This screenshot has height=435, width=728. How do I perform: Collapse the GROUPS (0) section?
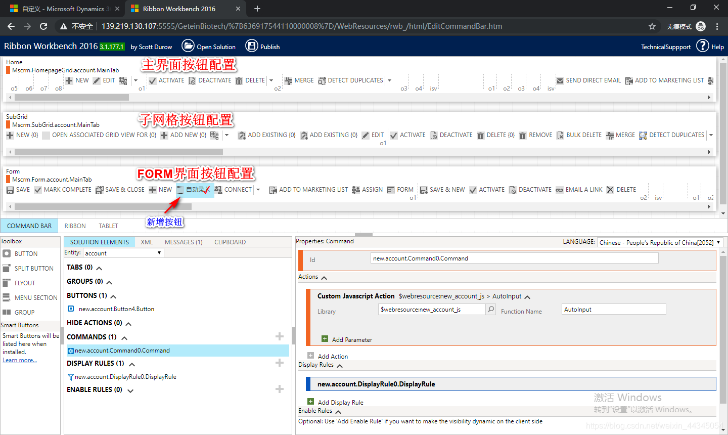[109, 282]
